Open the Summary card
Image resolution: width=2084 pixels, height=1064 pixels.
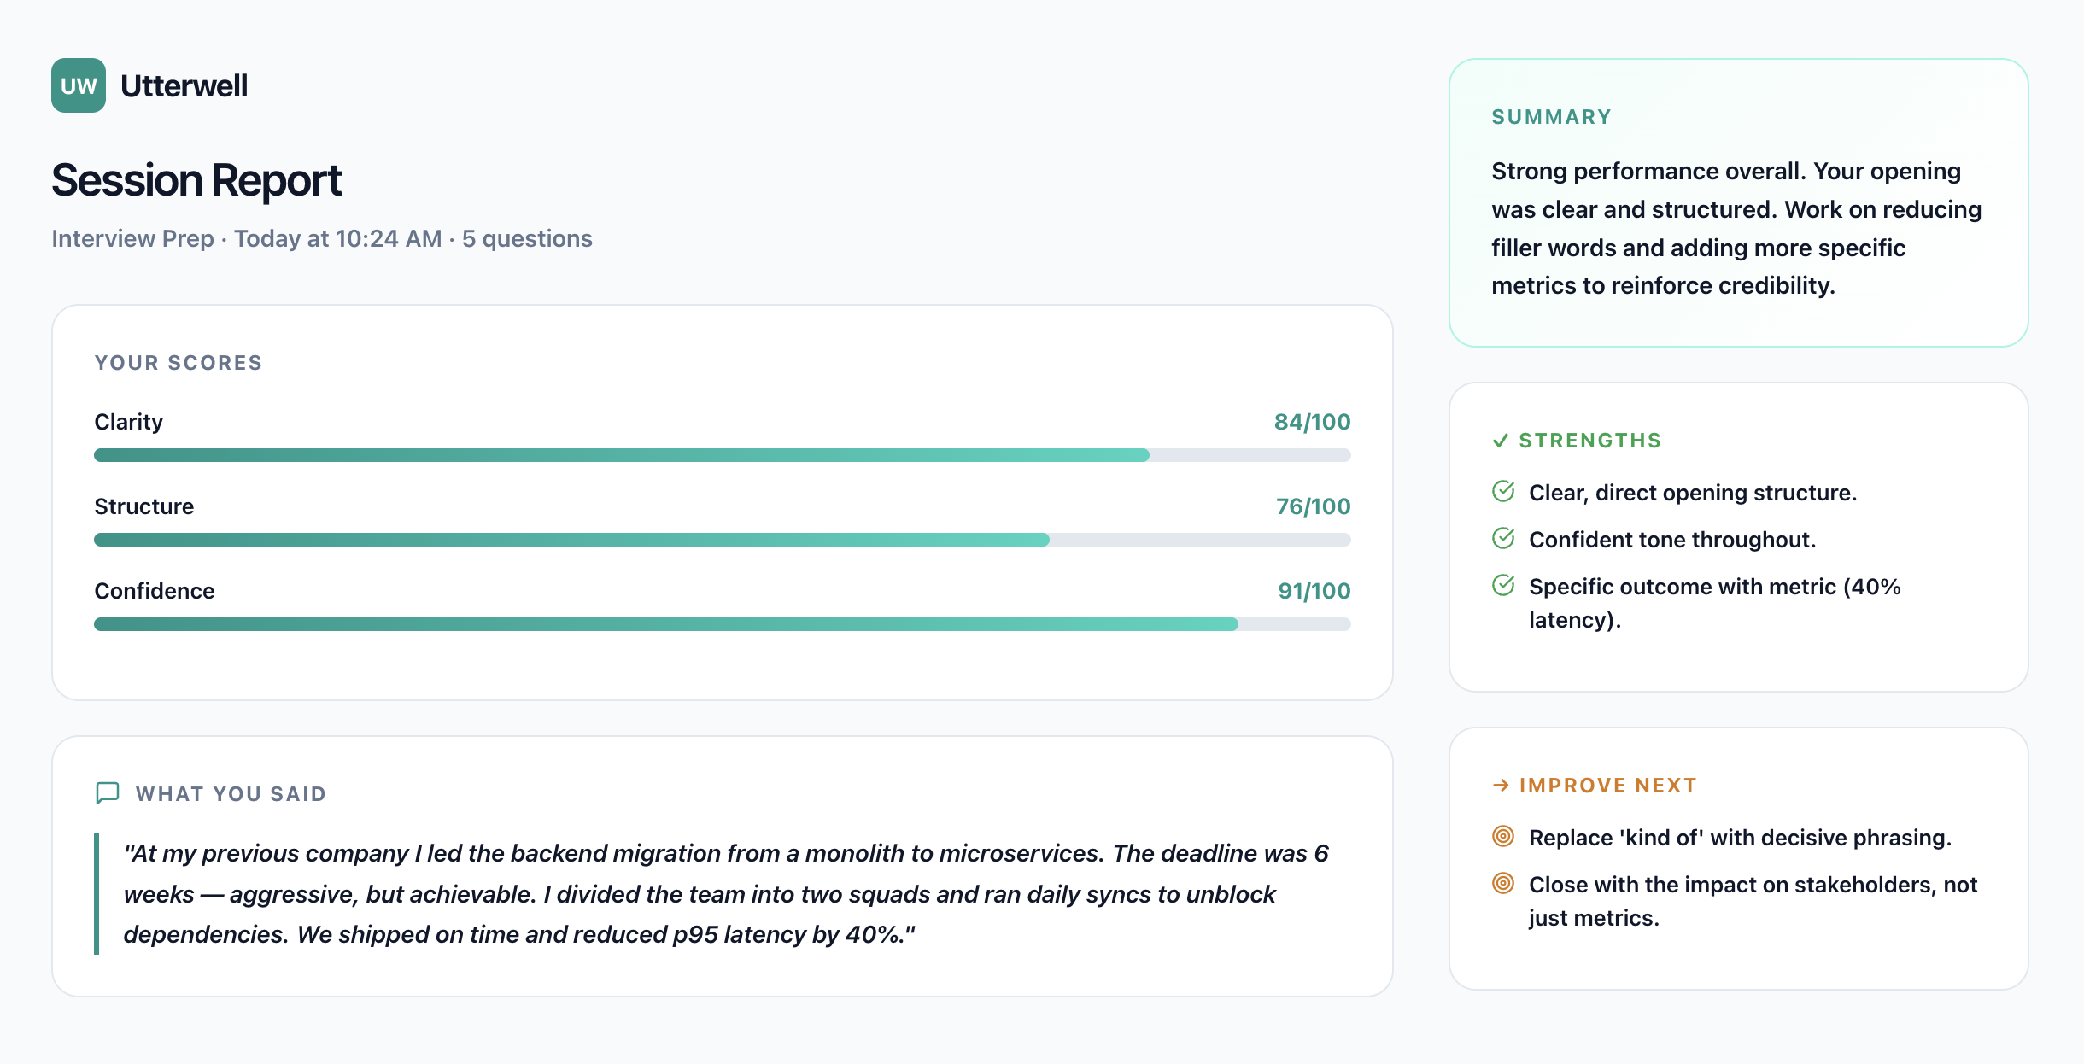point(1739,203)
